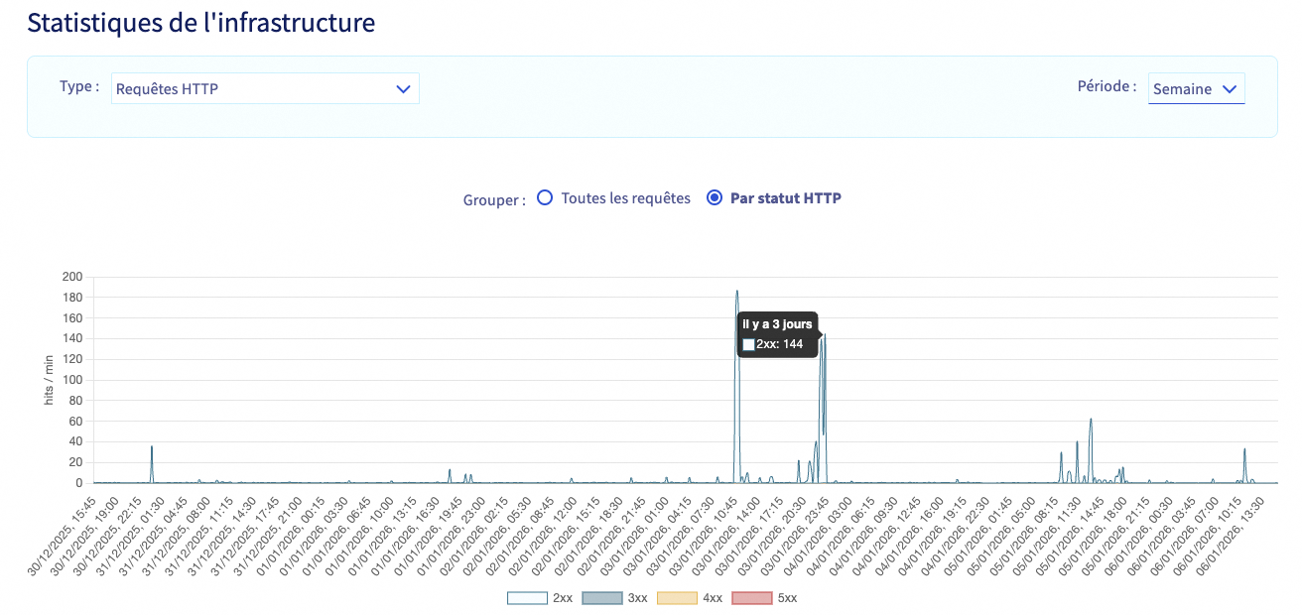Click the Grouper label text
The image size is (1302, 615).
click(493, 199)
